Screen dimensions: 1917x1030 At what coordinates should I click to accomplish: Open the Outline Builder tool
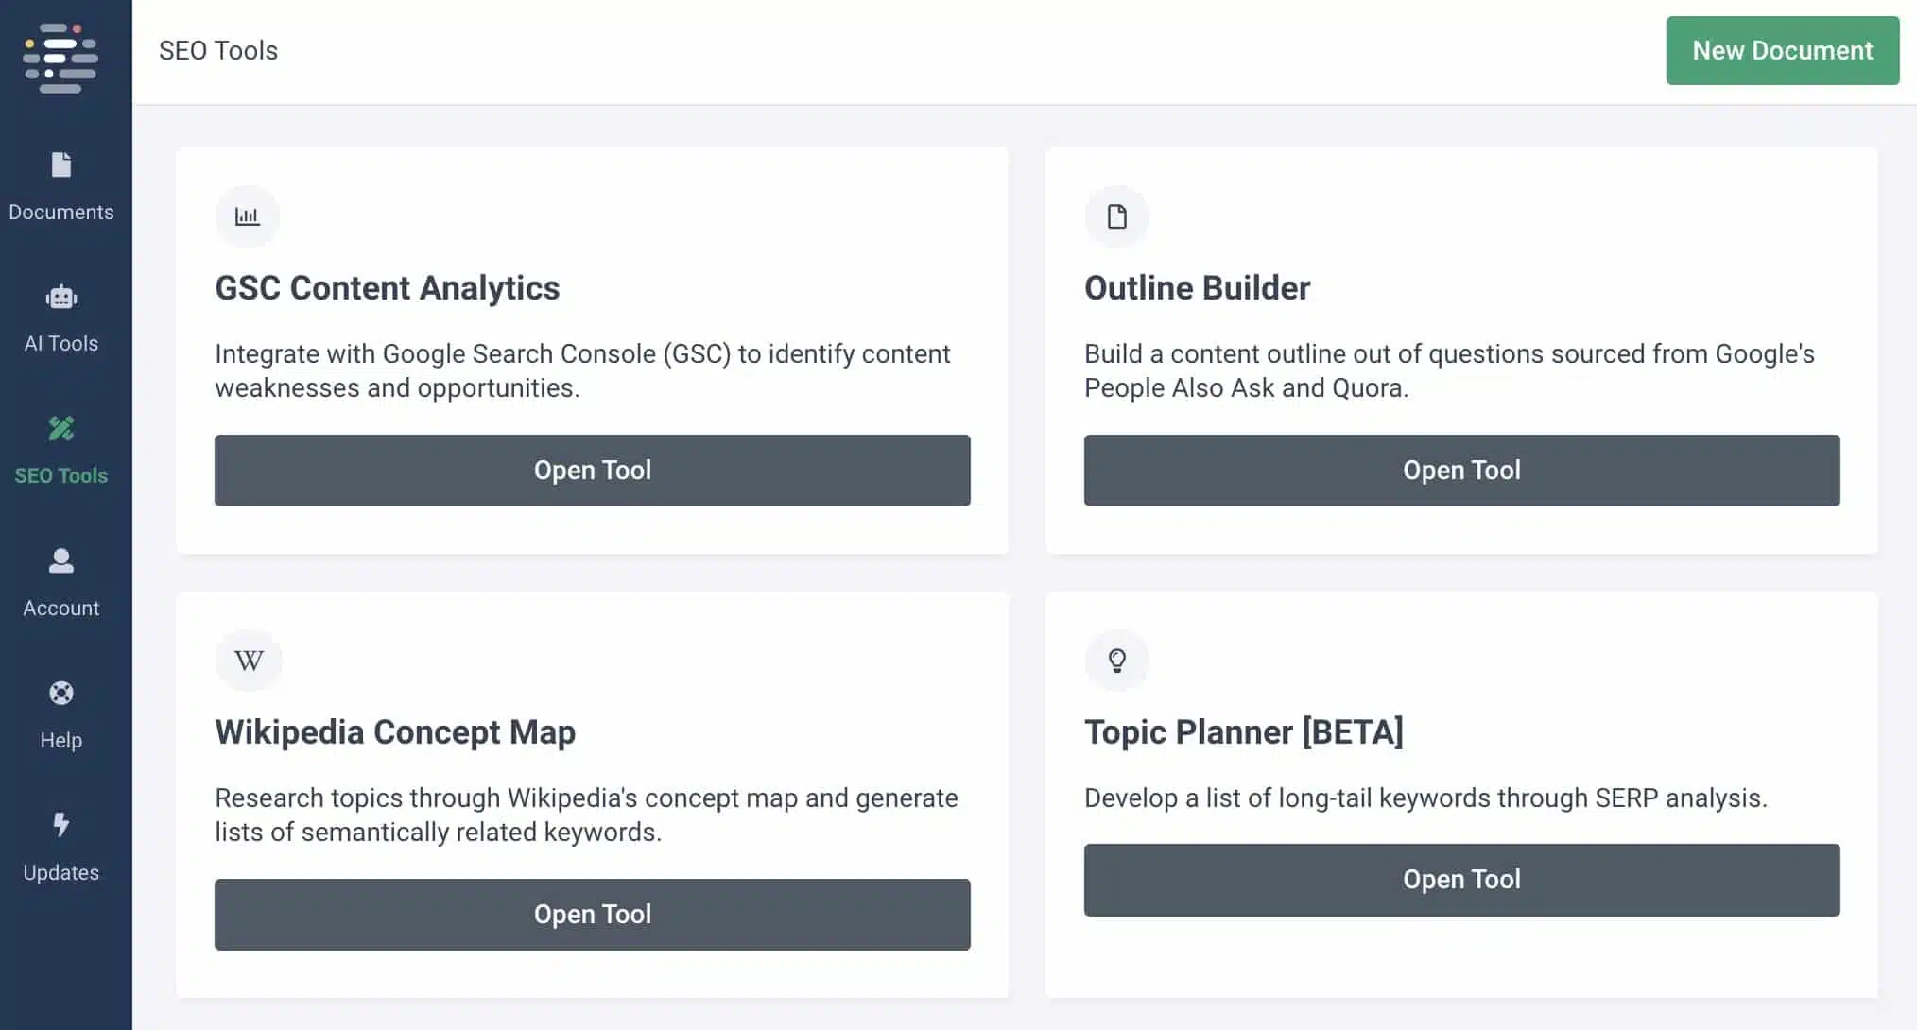(x=1461, y=471)
